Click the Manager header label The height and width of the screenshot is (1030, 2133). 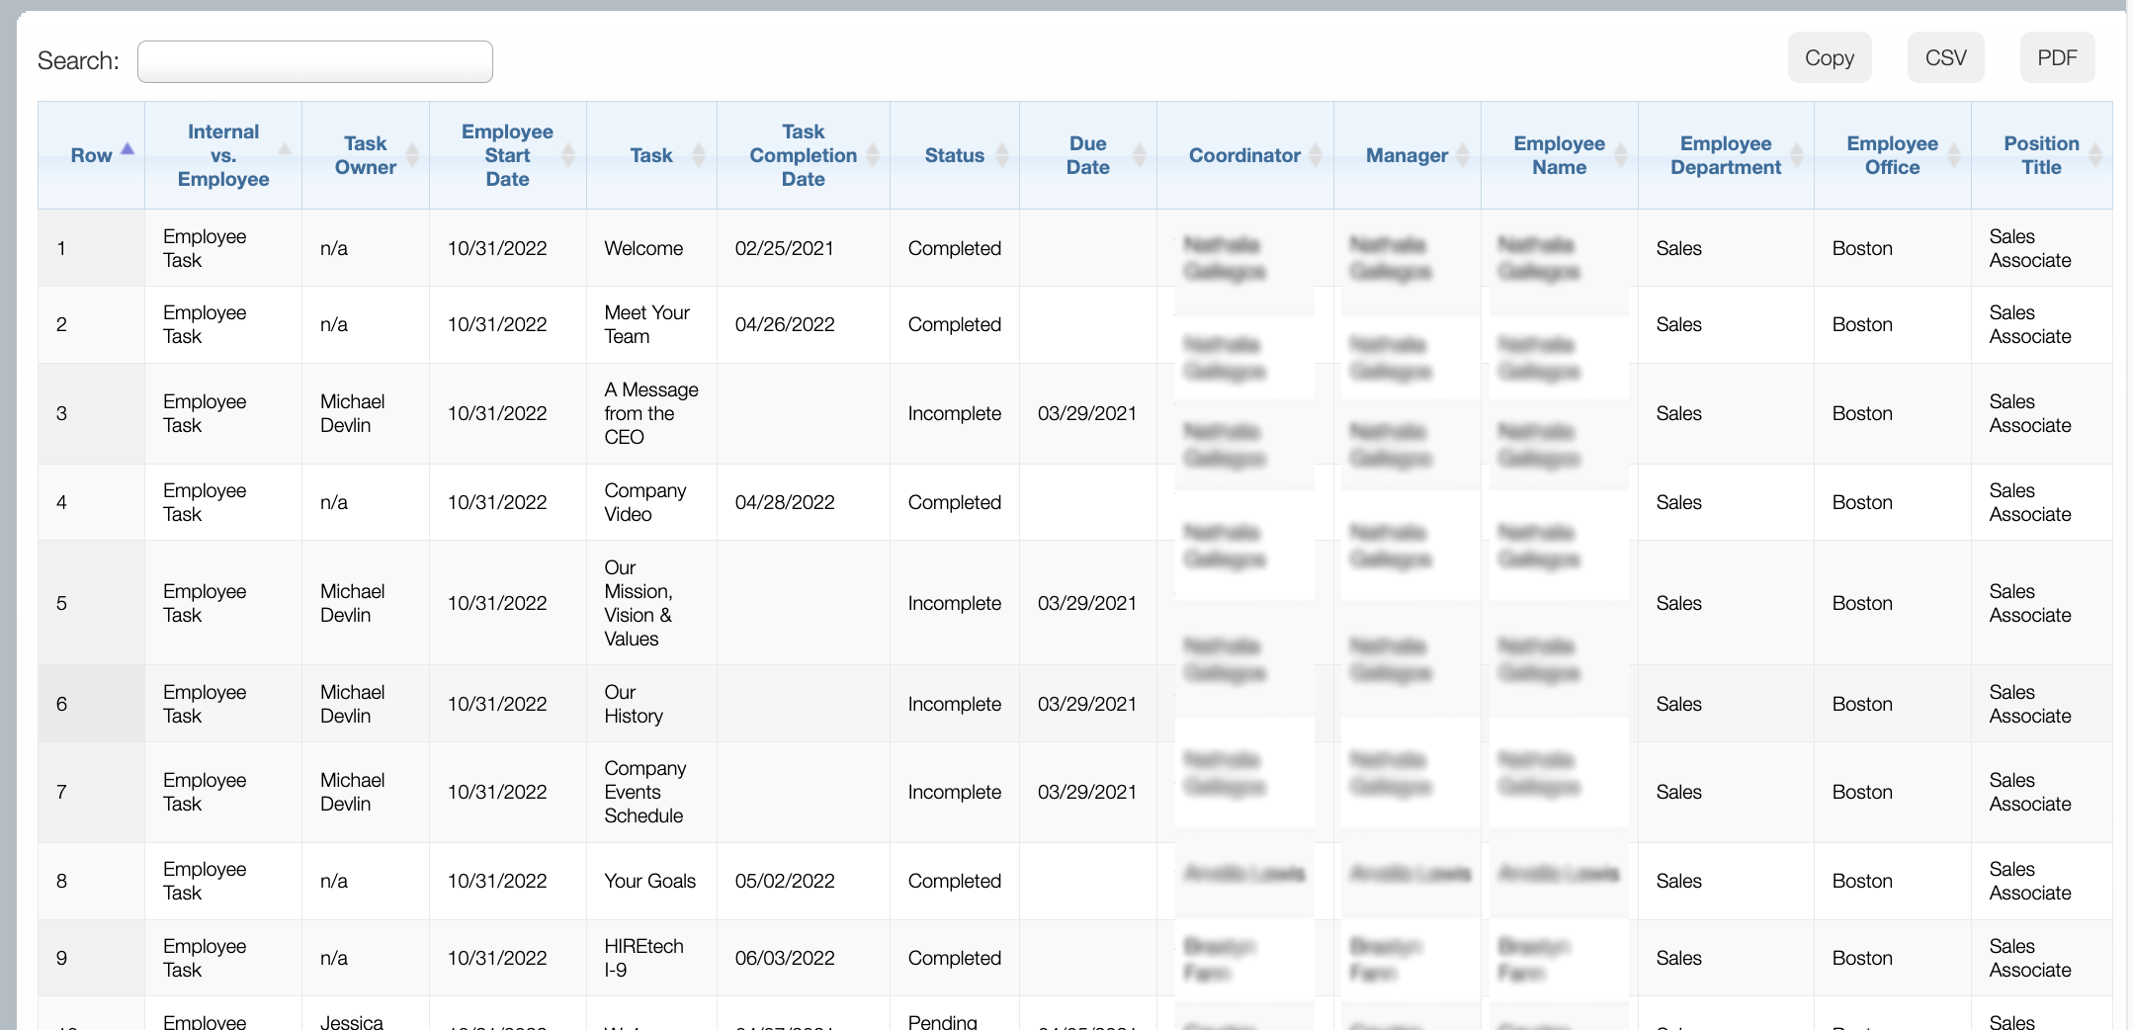(1407, 155)
